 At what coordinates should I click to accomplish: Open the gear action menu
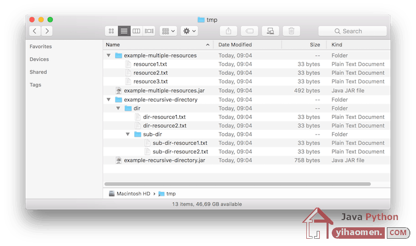pyautogui.click(x=189, y=31)
